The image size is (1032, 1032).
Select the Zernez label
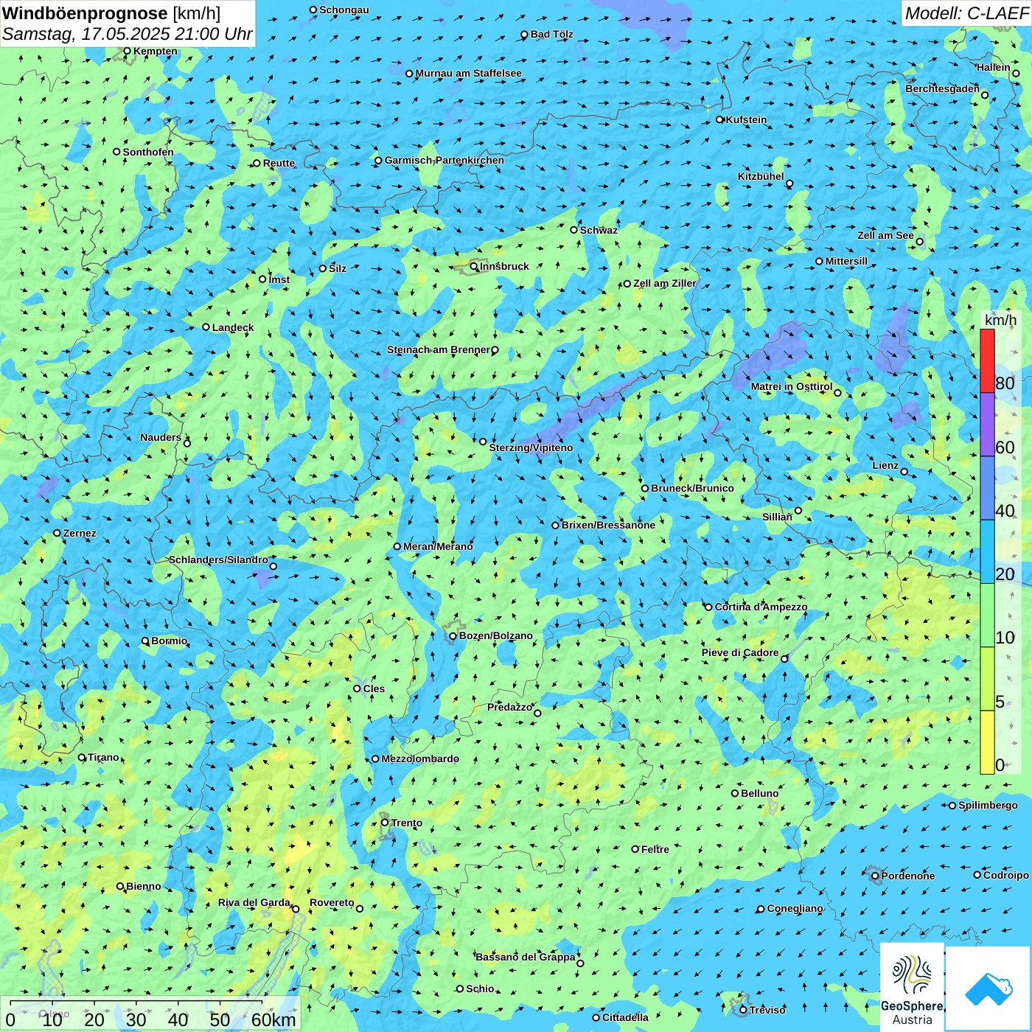(x=80, y=533)
